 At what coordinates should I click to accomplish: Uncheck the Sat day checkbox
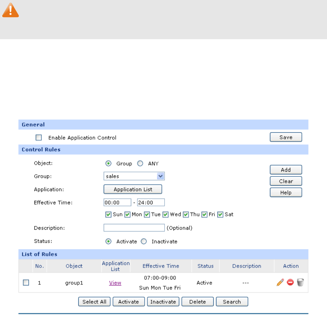[220, 214]
